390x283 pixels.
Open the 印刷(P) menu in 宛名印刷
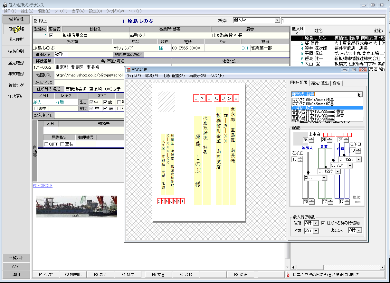[151, 76]
